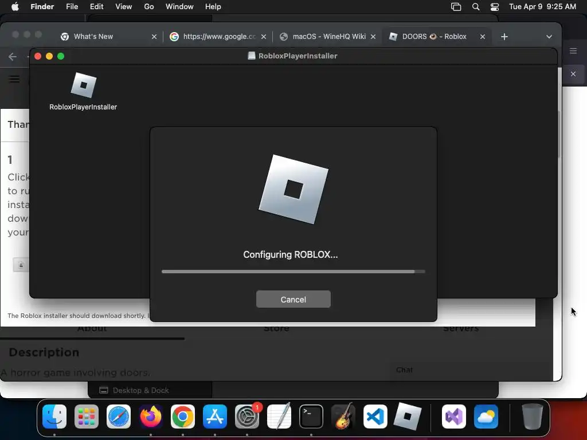
Task: Click the large Roblox logo in the dialog
Action: [293, 189]
